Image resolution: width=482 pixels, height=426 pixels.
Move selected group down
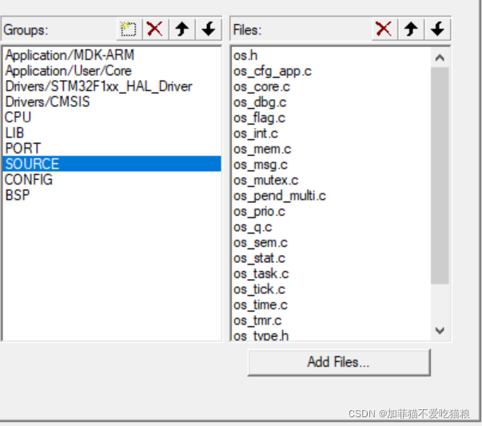click(209, 30)
